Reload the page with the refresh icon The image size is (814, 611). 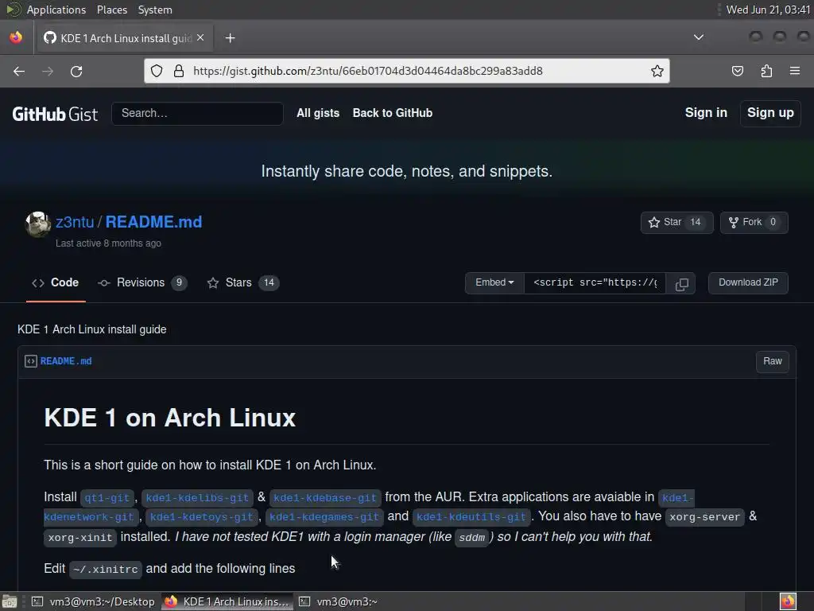[76, 71]
